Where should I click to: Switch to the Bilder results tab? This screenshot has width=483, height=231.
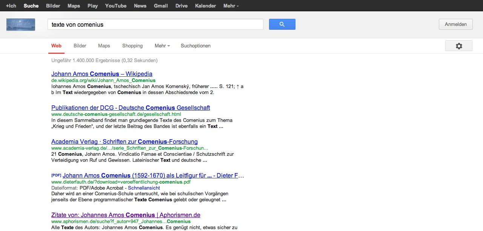pos(80,46)
